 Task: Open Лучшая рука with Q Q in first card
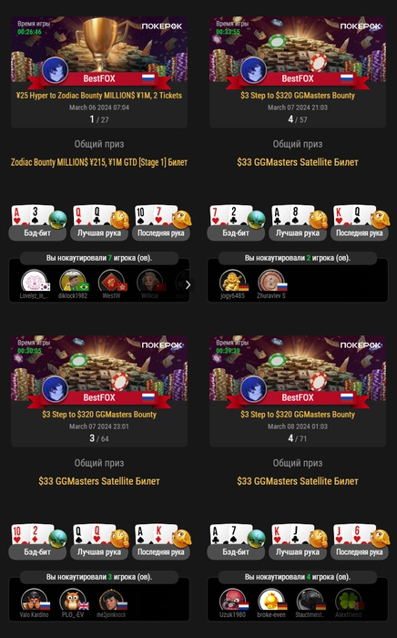[99, 222]
